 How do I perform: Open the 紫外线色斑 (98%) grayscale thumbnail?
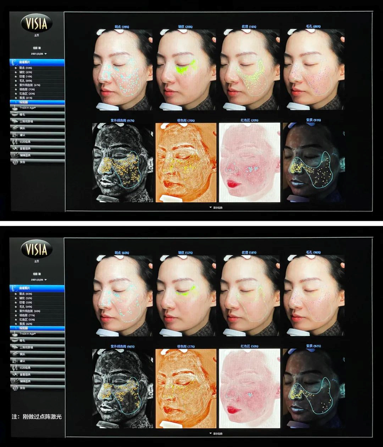click(x=123, y=388)
